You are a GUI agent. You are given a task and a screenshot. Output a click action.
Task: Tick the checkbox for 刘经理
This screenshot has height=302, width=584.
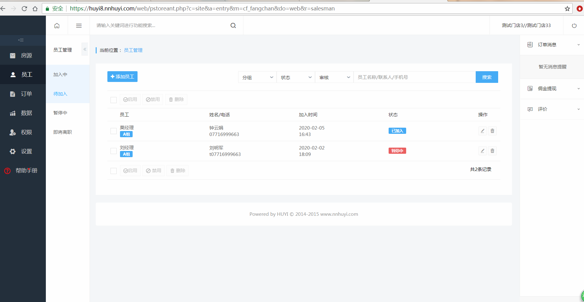coord(114,151)
